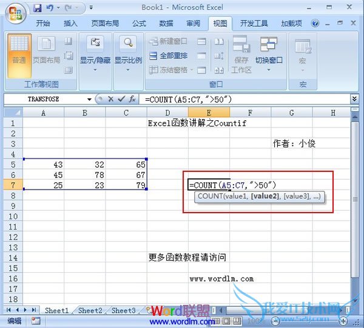This screenshot has height=328, width=364.
Task: Click 全部重排 to arrange windows
Action: (x=168, y=56)
